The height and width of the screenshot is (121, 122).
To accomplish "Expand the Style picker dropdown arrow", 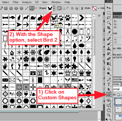I will point(98,8).
